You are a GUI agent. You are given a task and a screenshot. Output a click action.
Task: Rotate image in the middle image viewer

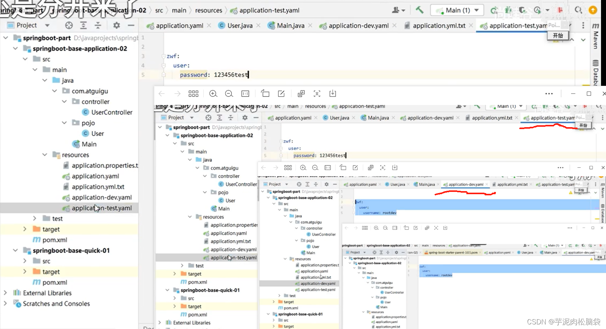tap(343, 168)
